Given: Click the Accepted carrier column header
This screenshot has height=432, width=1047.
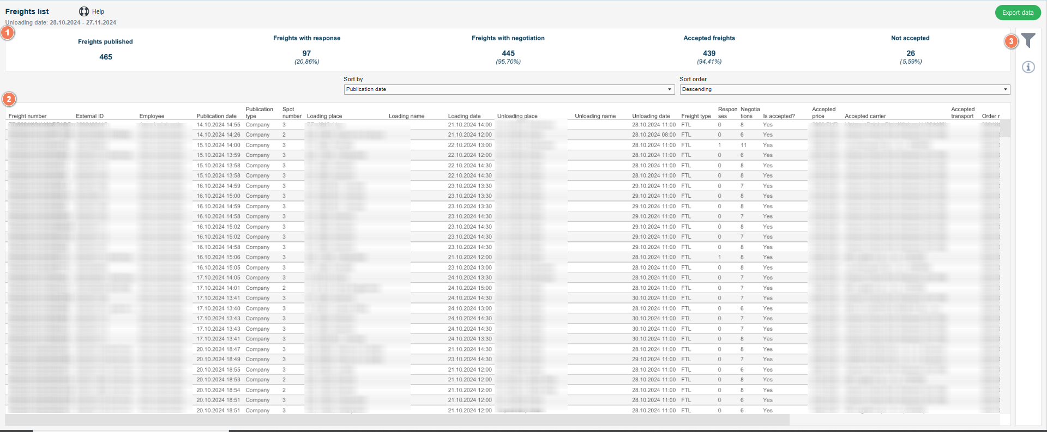Looking at the screenshot, I should [865, 116].
